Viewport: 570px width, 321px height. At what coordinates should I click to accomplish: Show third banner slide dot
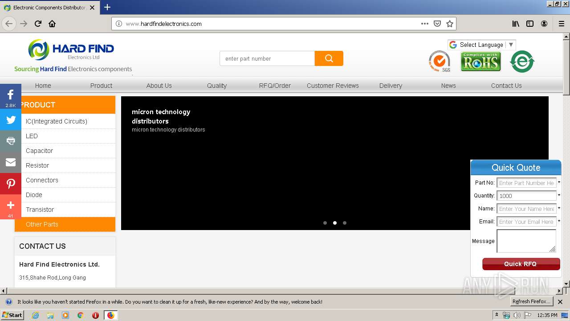[345, 223]
